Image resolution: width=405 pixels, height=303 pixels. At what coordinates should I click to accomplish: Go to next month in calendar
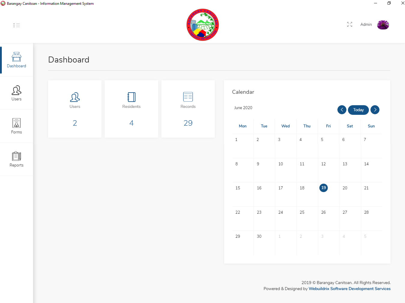[x=375, y=110]
